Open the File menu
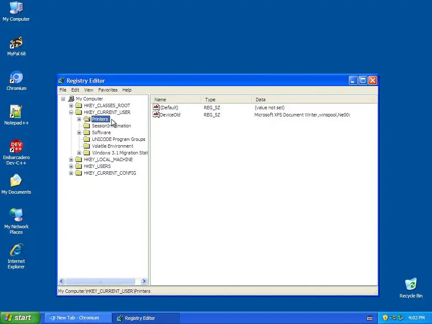Screen dimensions: 432x324 (x=63, y=90)
